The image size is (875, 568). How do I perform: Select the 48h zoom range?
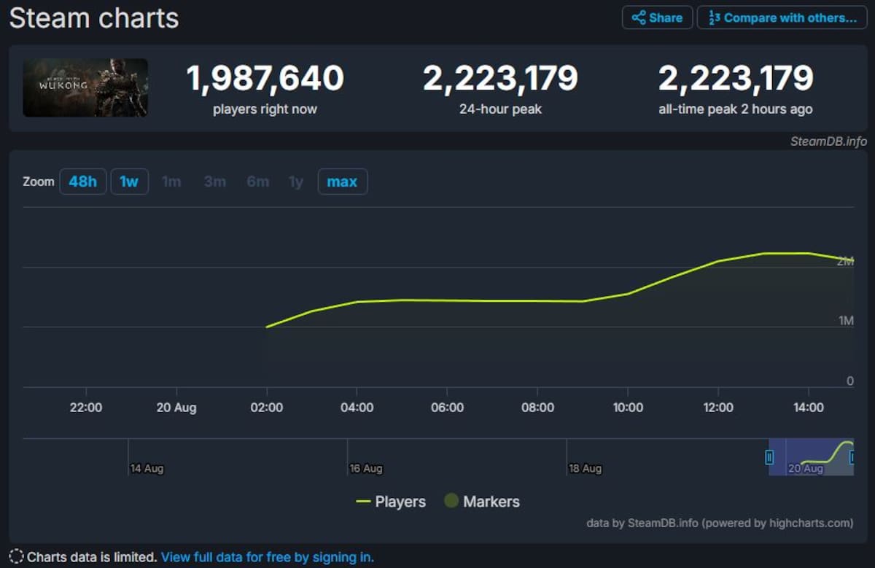click(82, 182)
